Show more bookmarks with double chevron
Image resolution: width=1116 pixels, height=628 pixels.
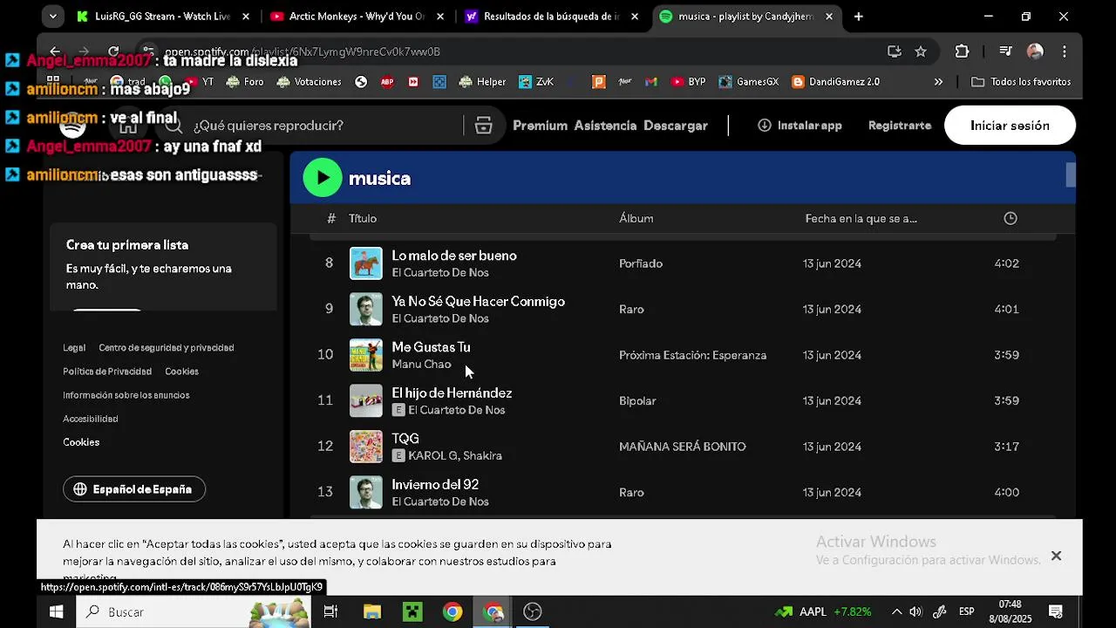(938, 82)
